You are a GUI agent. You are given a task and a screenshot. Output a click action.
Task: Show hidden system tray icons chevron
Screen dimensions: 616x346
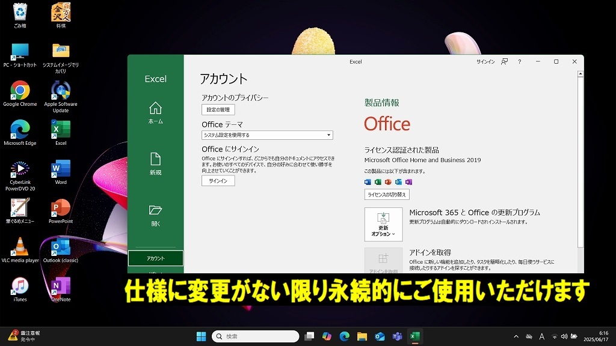tap(516, 336)
